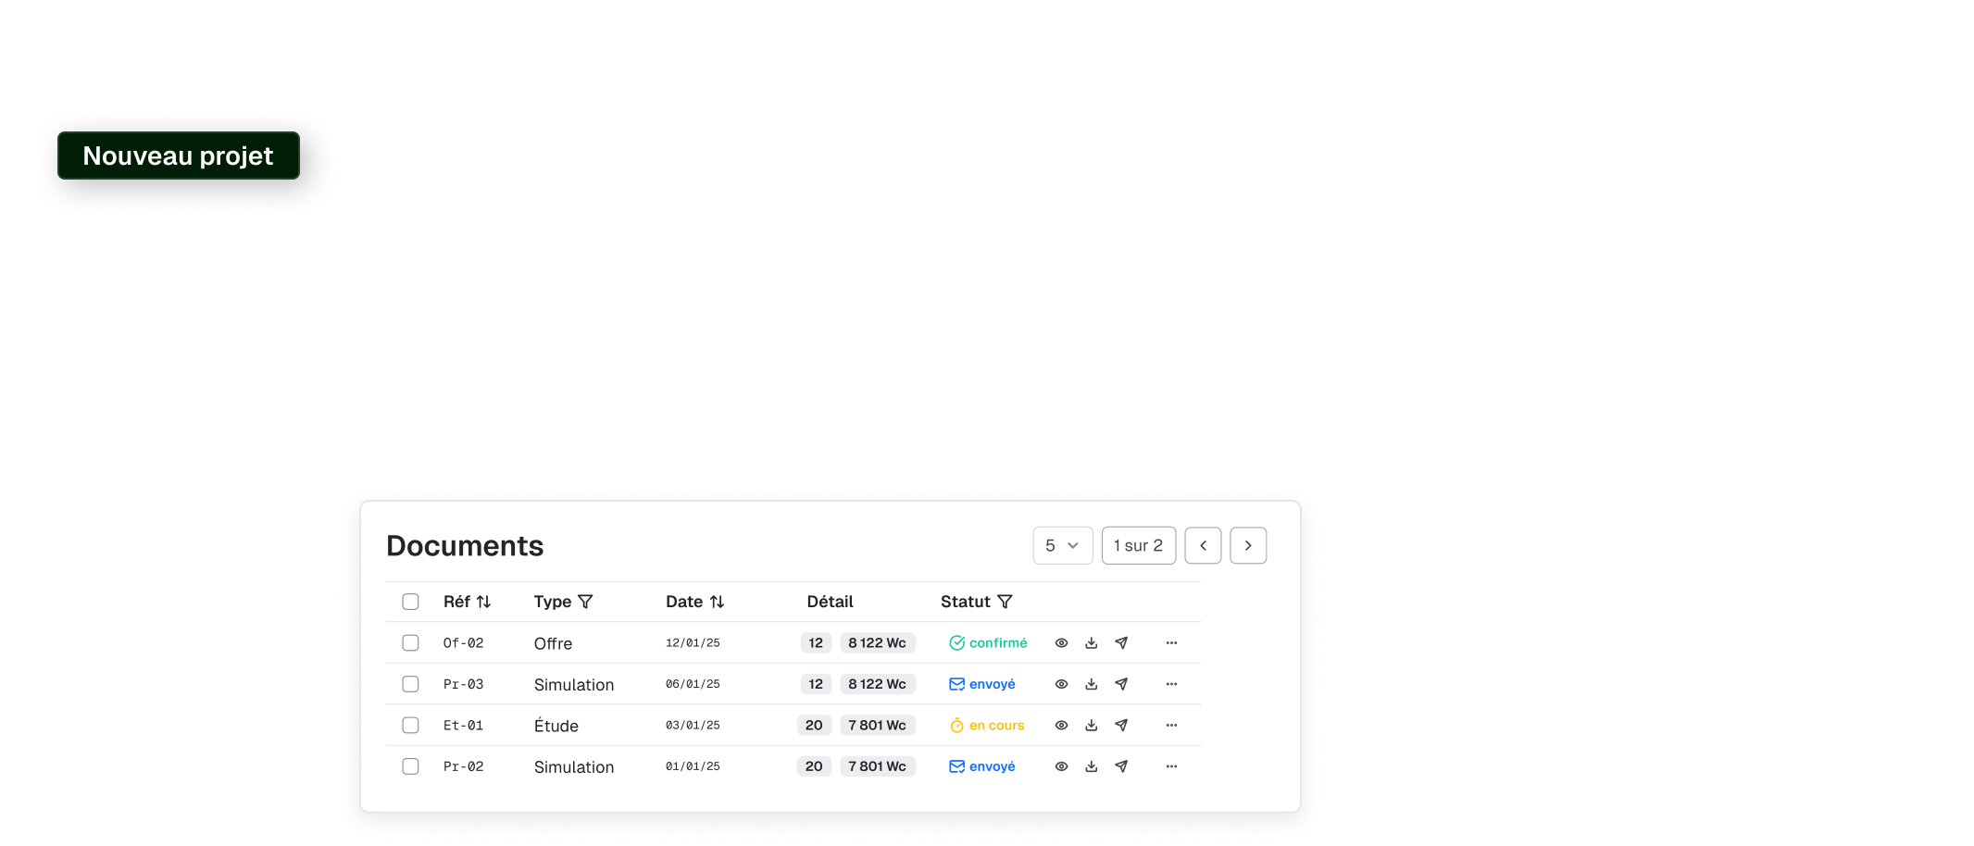Sort documents by Date column
The height and width of the screenshot is (846, 1974).
pos(717,602)
